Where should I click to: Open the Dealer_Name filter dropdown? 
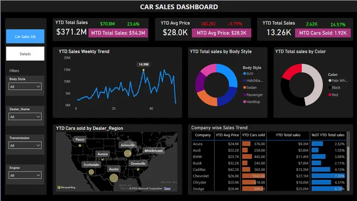25,117
